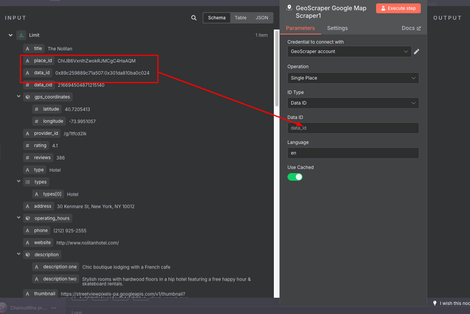Screen dimensions: 470x314
Task: Expand the operating_hours group
Action: (19, 218)
